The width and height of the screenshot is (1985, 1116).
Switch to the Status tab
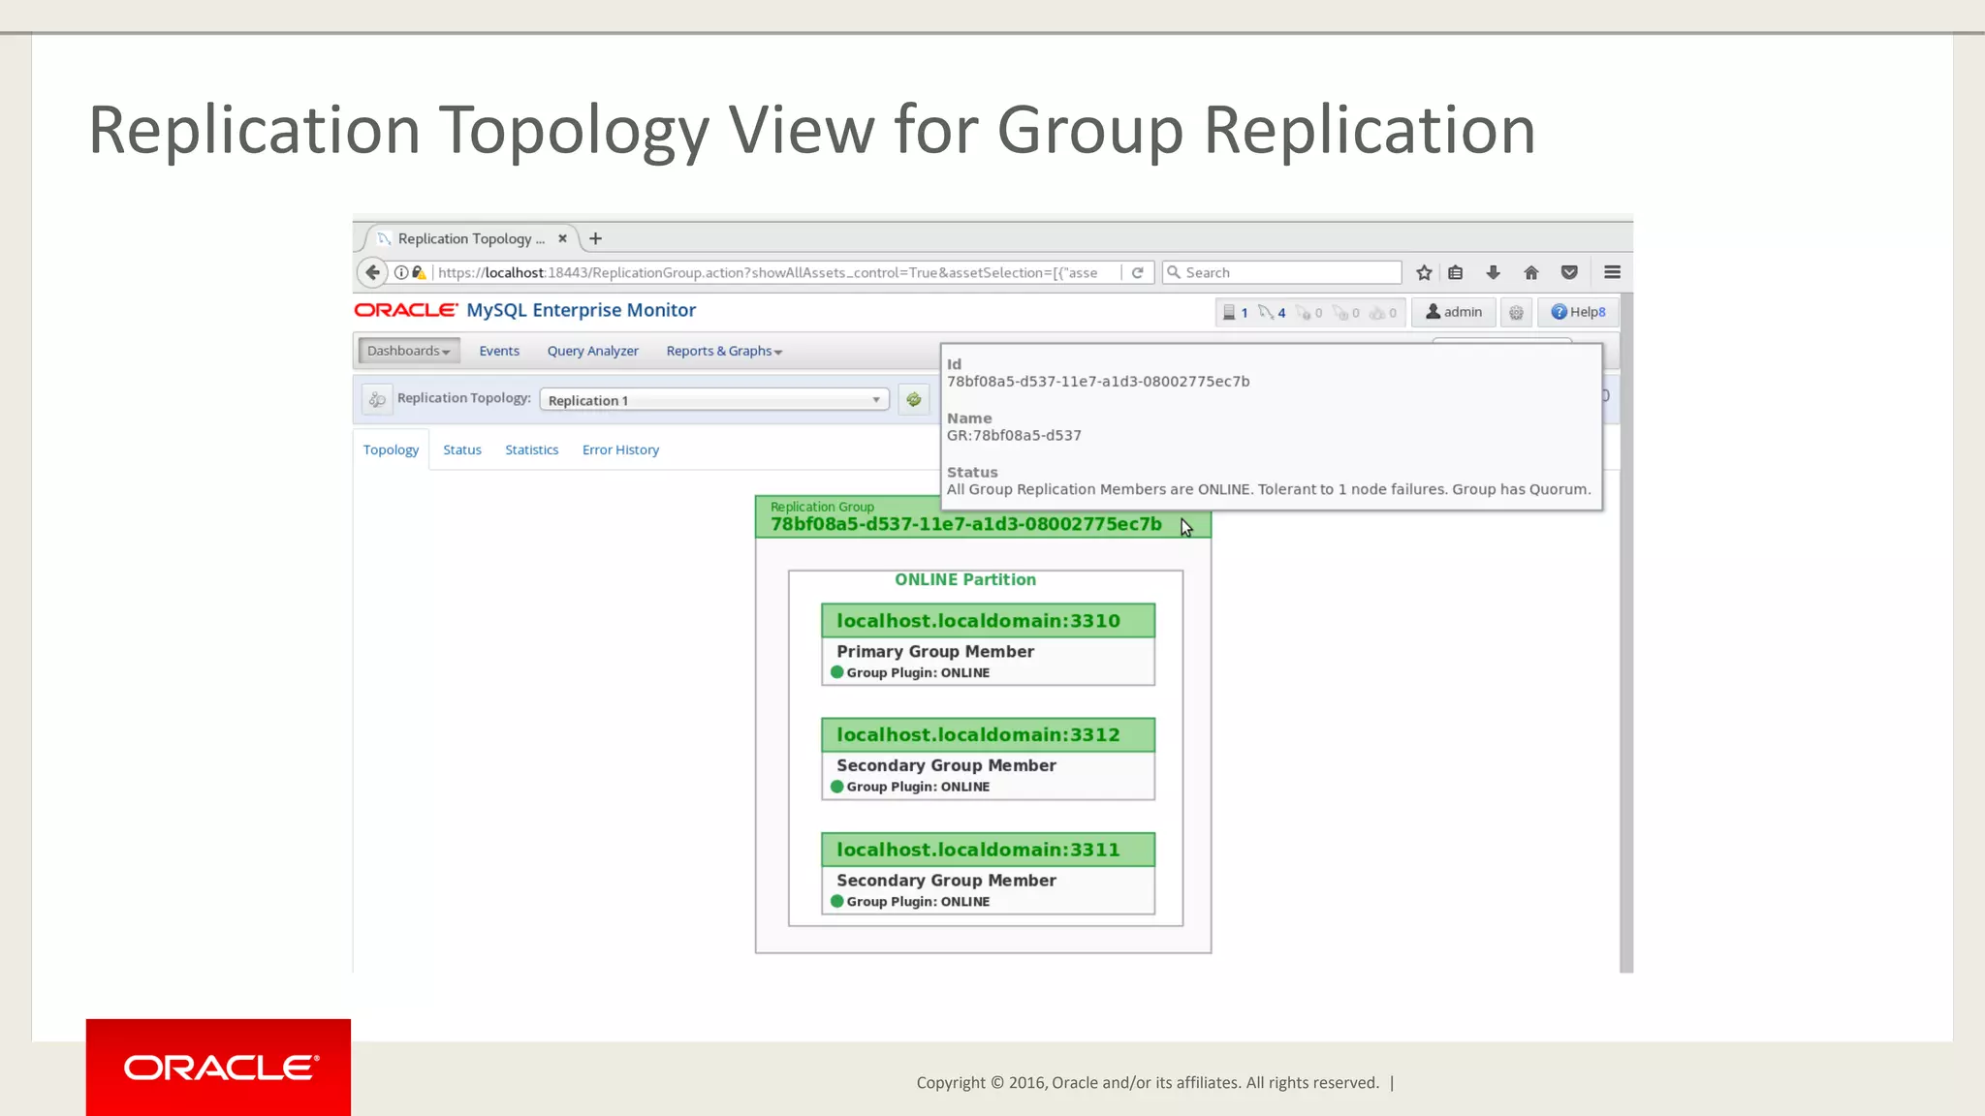coord(462,449)
